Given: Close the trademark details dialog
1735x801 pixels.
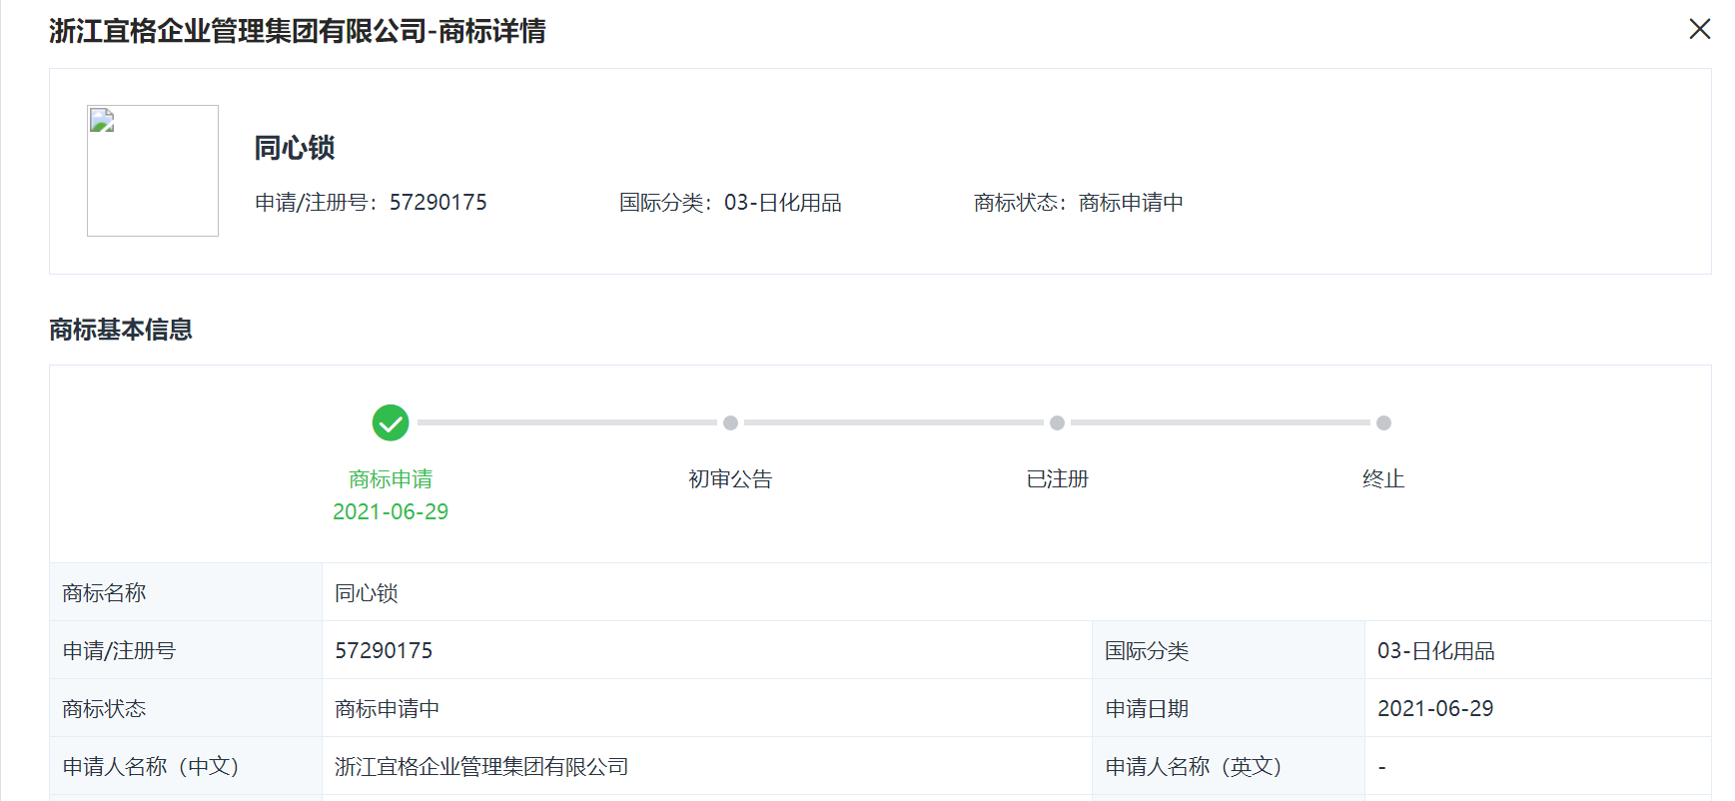Looking at the screenshot, I should coord(1699,29).
